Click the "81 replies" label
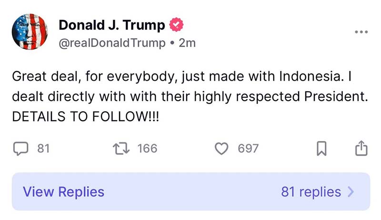 [x=311, y=192]
